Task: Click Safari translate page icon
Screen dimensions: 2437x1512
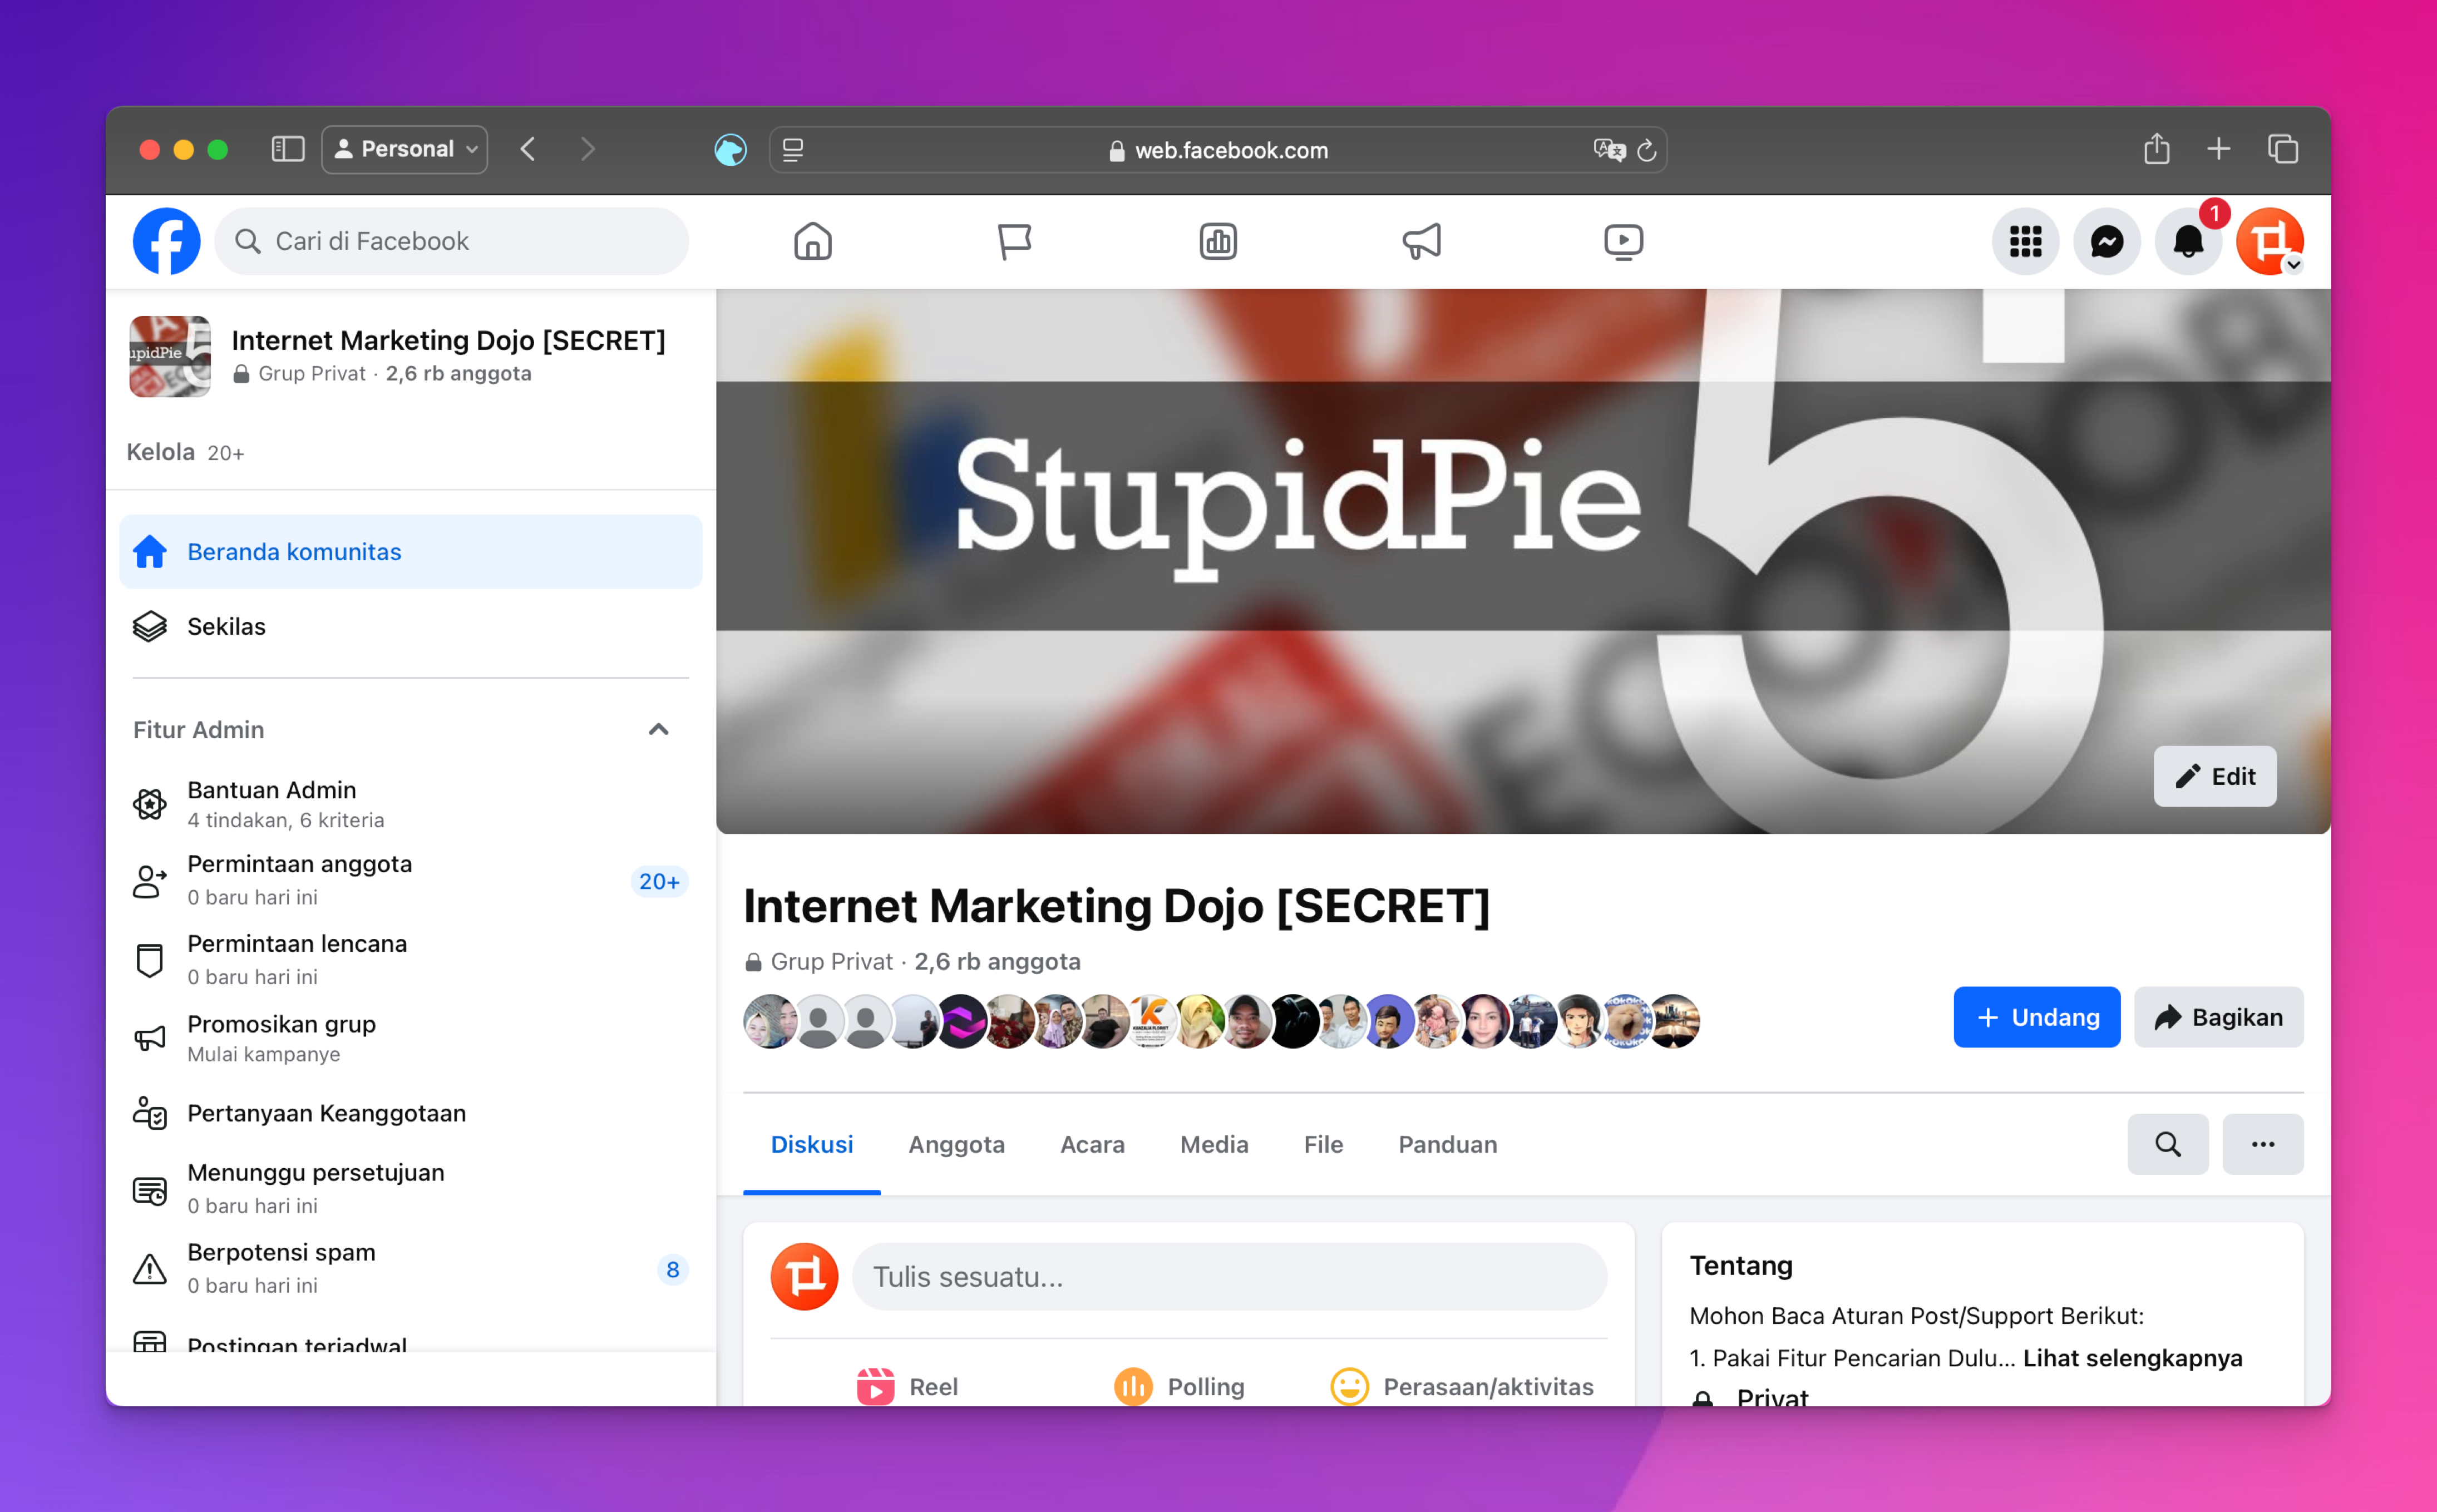Action: coord(1608,150)
